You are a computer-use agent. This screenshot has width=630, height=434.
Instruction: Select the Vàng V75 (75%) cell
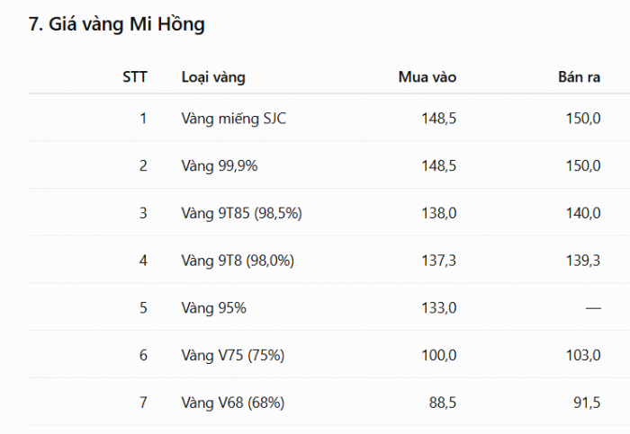coord(232,356)
